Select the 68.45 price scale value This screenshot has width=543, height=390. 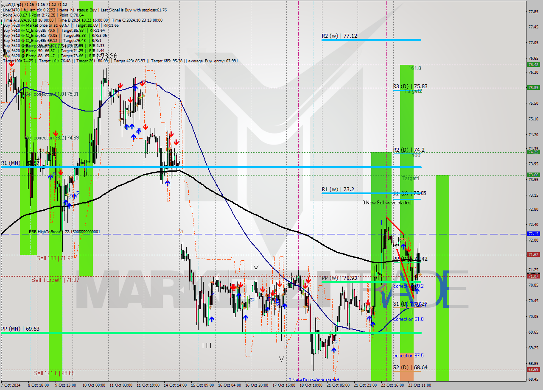click(534, 380)
